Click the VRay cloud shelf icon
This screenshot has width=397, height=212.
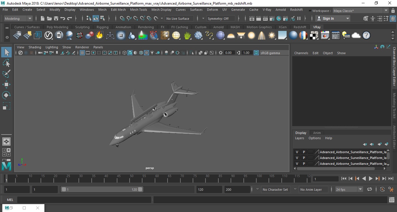tap(356, 36)
